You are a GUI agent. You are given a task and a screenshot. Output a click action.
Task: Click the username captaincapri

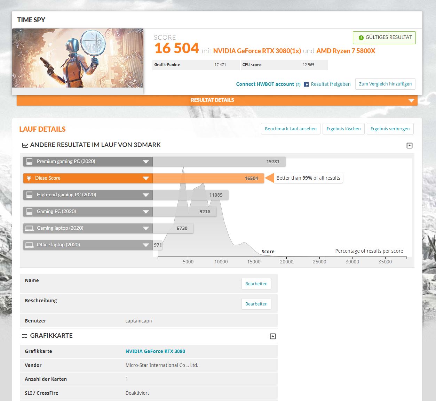click(139, 321)
